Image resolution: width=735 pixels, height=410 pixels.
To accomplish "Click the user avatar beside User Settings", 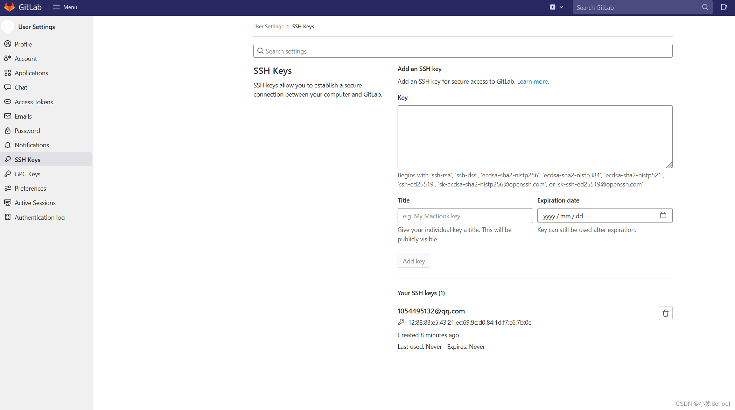I will pos(8,27).
